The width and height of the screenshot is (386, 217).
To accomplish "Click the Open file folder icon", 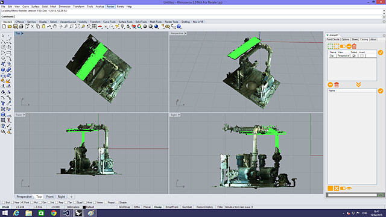I will (10, 27).
